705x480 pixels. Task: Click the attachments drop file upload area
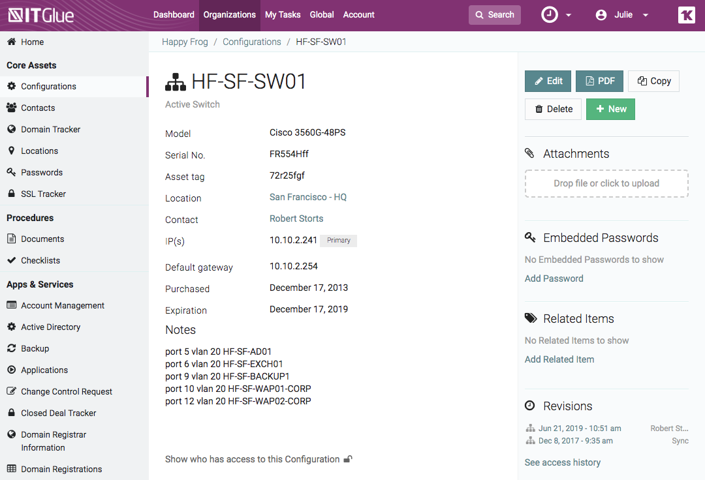pyautogui.click(x=606, y=183)
